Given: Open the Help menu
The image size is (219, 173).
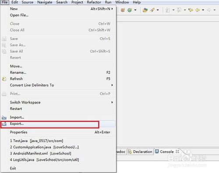Looking at the screenshot, I should click(137, 2).
